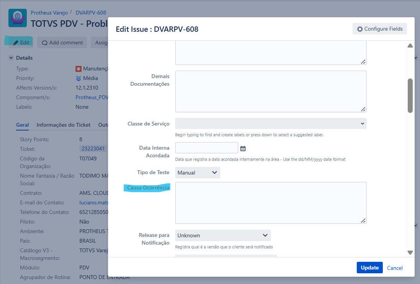Click the contact e-mail link luciano.mats

tap(94, 203)
